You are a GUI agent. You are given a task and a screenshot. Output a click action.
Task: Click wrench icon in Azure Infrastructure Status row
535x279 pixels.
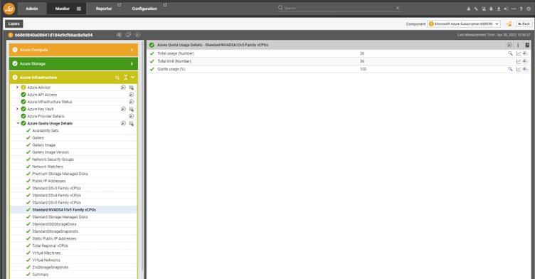131,102
